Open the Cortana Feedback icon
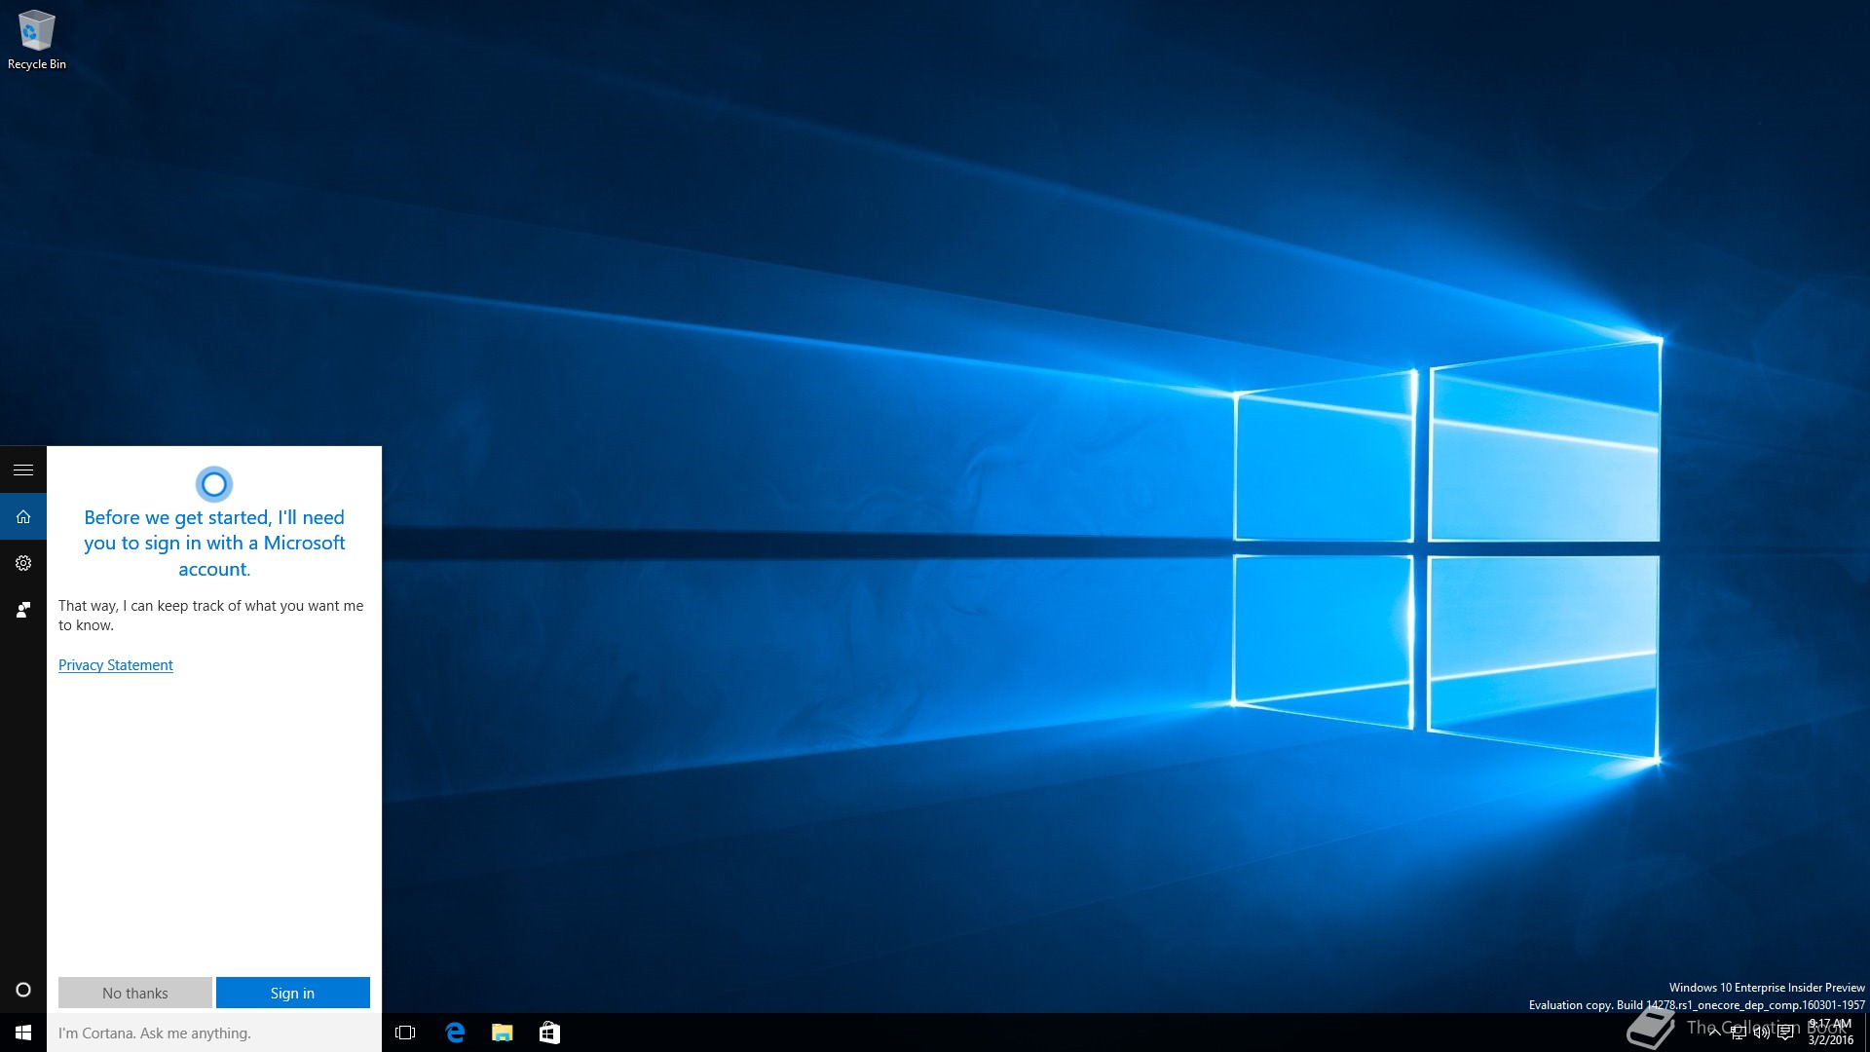The height and width of the screenshot is (1052, 1870). (23, 610)
